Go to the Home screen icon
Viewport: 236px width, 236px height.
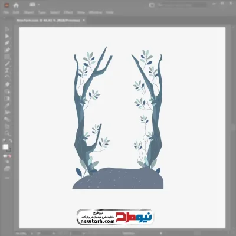click(16, 5)
